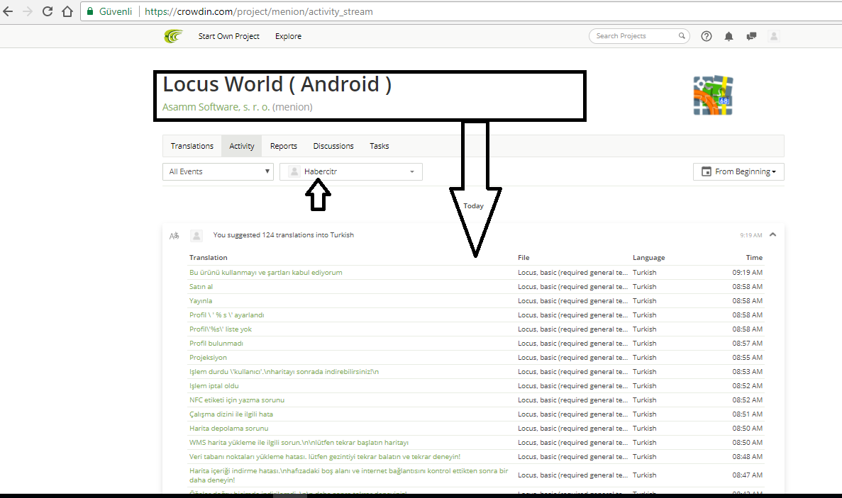Viewport: 842px width, 498px height.
Task: Click the 08:51 AM time cell
Action: click(x=747, y=414)
